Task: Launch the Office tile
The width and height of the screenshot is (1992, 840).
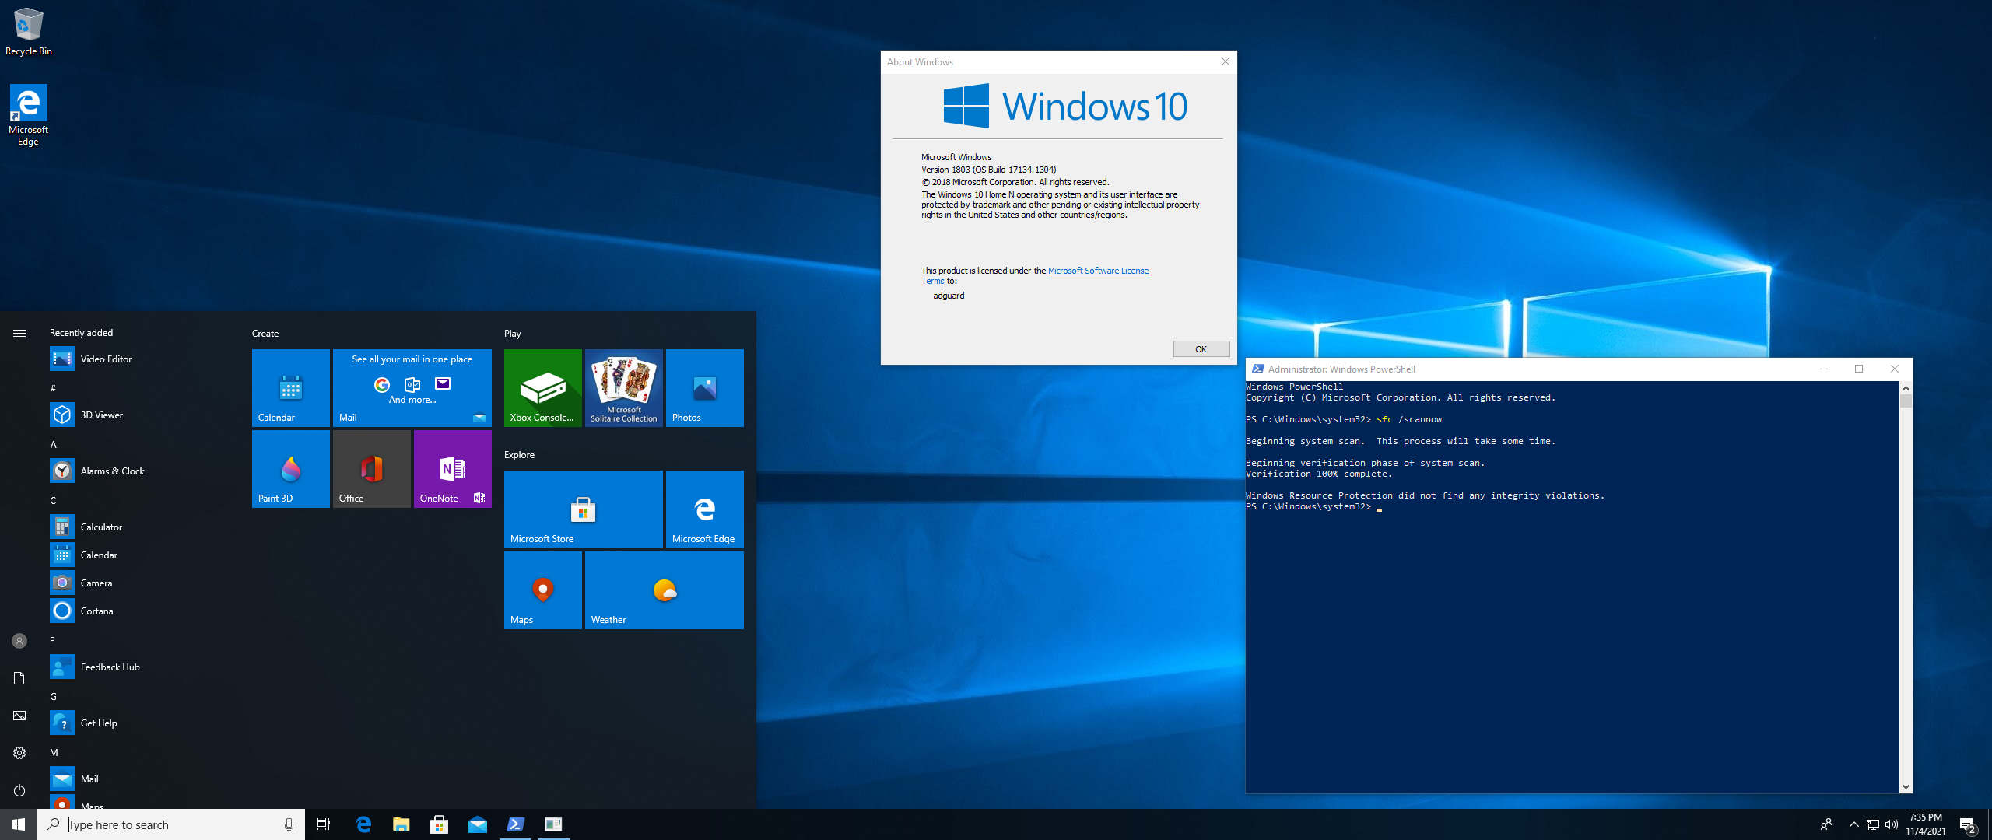Action: pyautogui.click(x=372, y=469)
